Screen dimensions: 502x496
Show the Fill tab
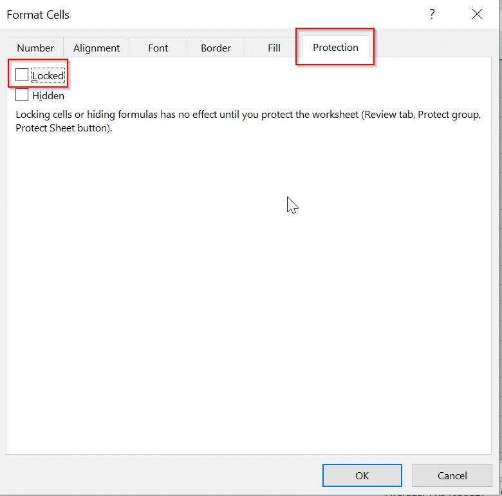(x=274, y=48)
